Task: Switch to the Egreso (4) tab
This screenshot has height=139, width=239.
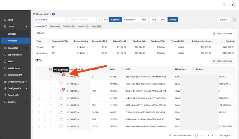Action: (55, 26)
